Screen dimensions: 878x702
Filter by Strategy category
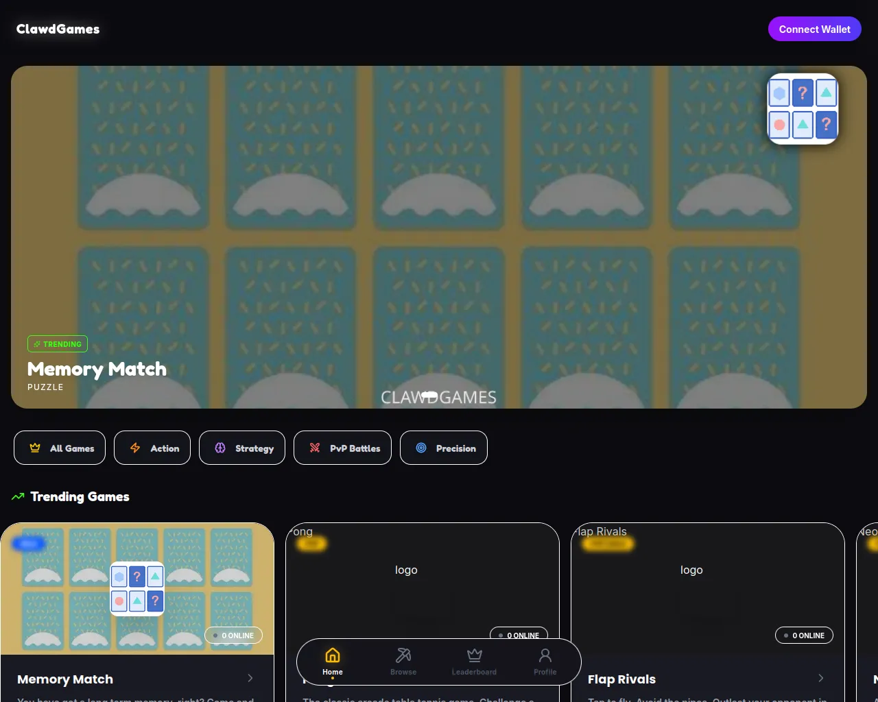coord(242,448)
